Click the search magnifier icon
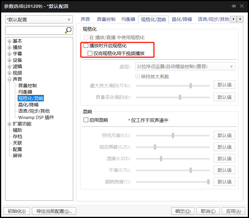This screenshot has width=249, height=218. click(x=68, y=30)
